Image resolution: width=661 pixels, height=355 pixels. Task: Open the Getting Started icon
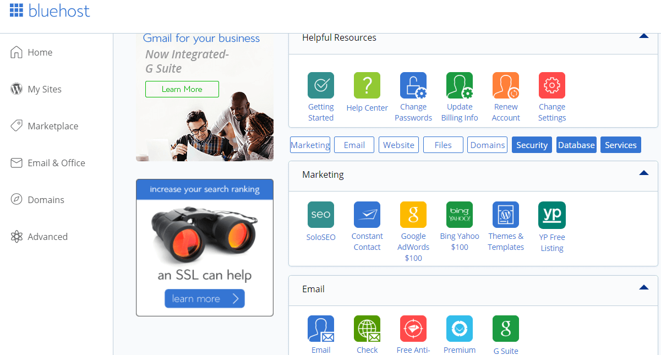coord(321,85)
